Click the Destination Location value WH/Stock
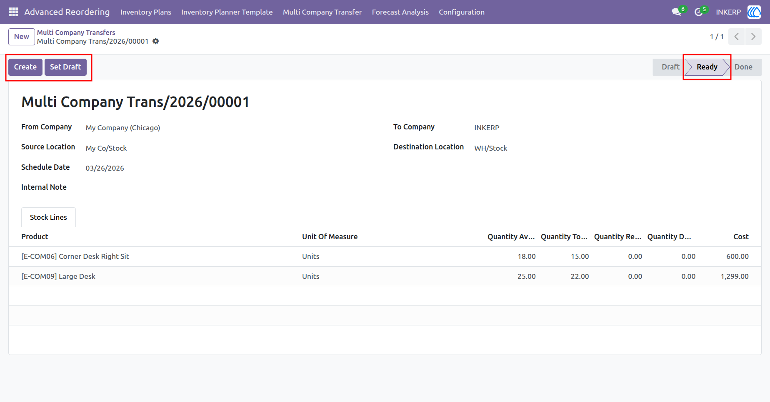Viewport: 770px width, 402px height. [x=491, y=148]
